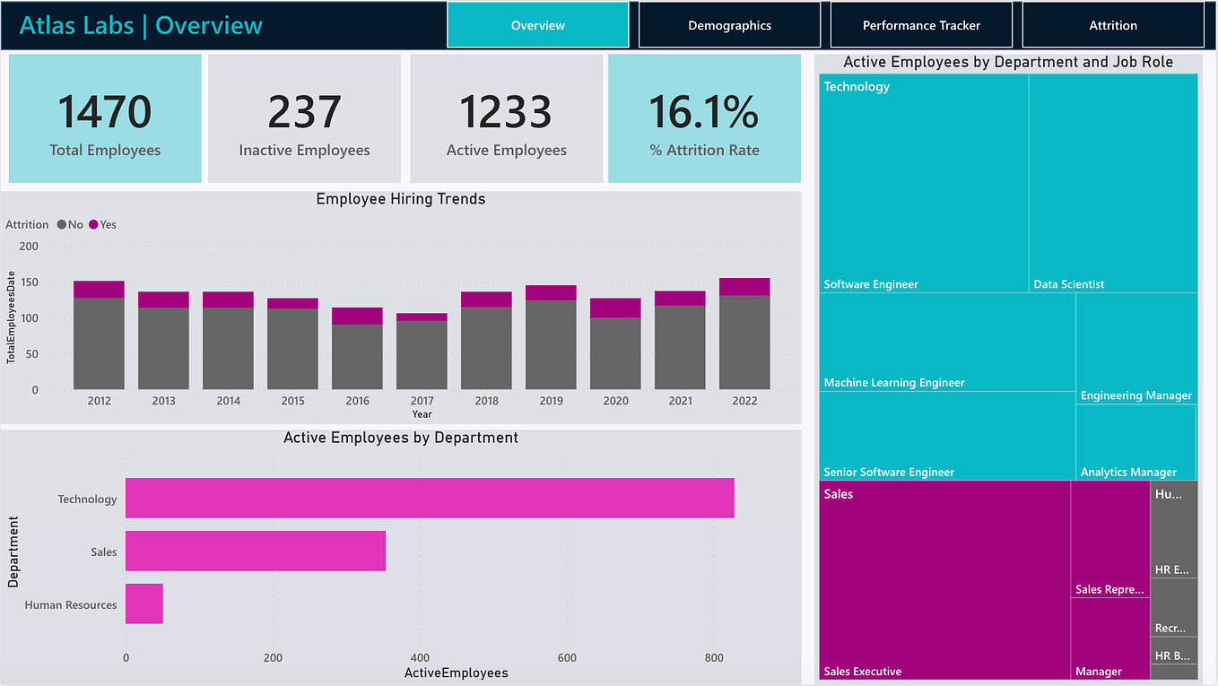1218x686 pixels.
Task: Click the % Attrition Rate card
Action: point(704,117)
